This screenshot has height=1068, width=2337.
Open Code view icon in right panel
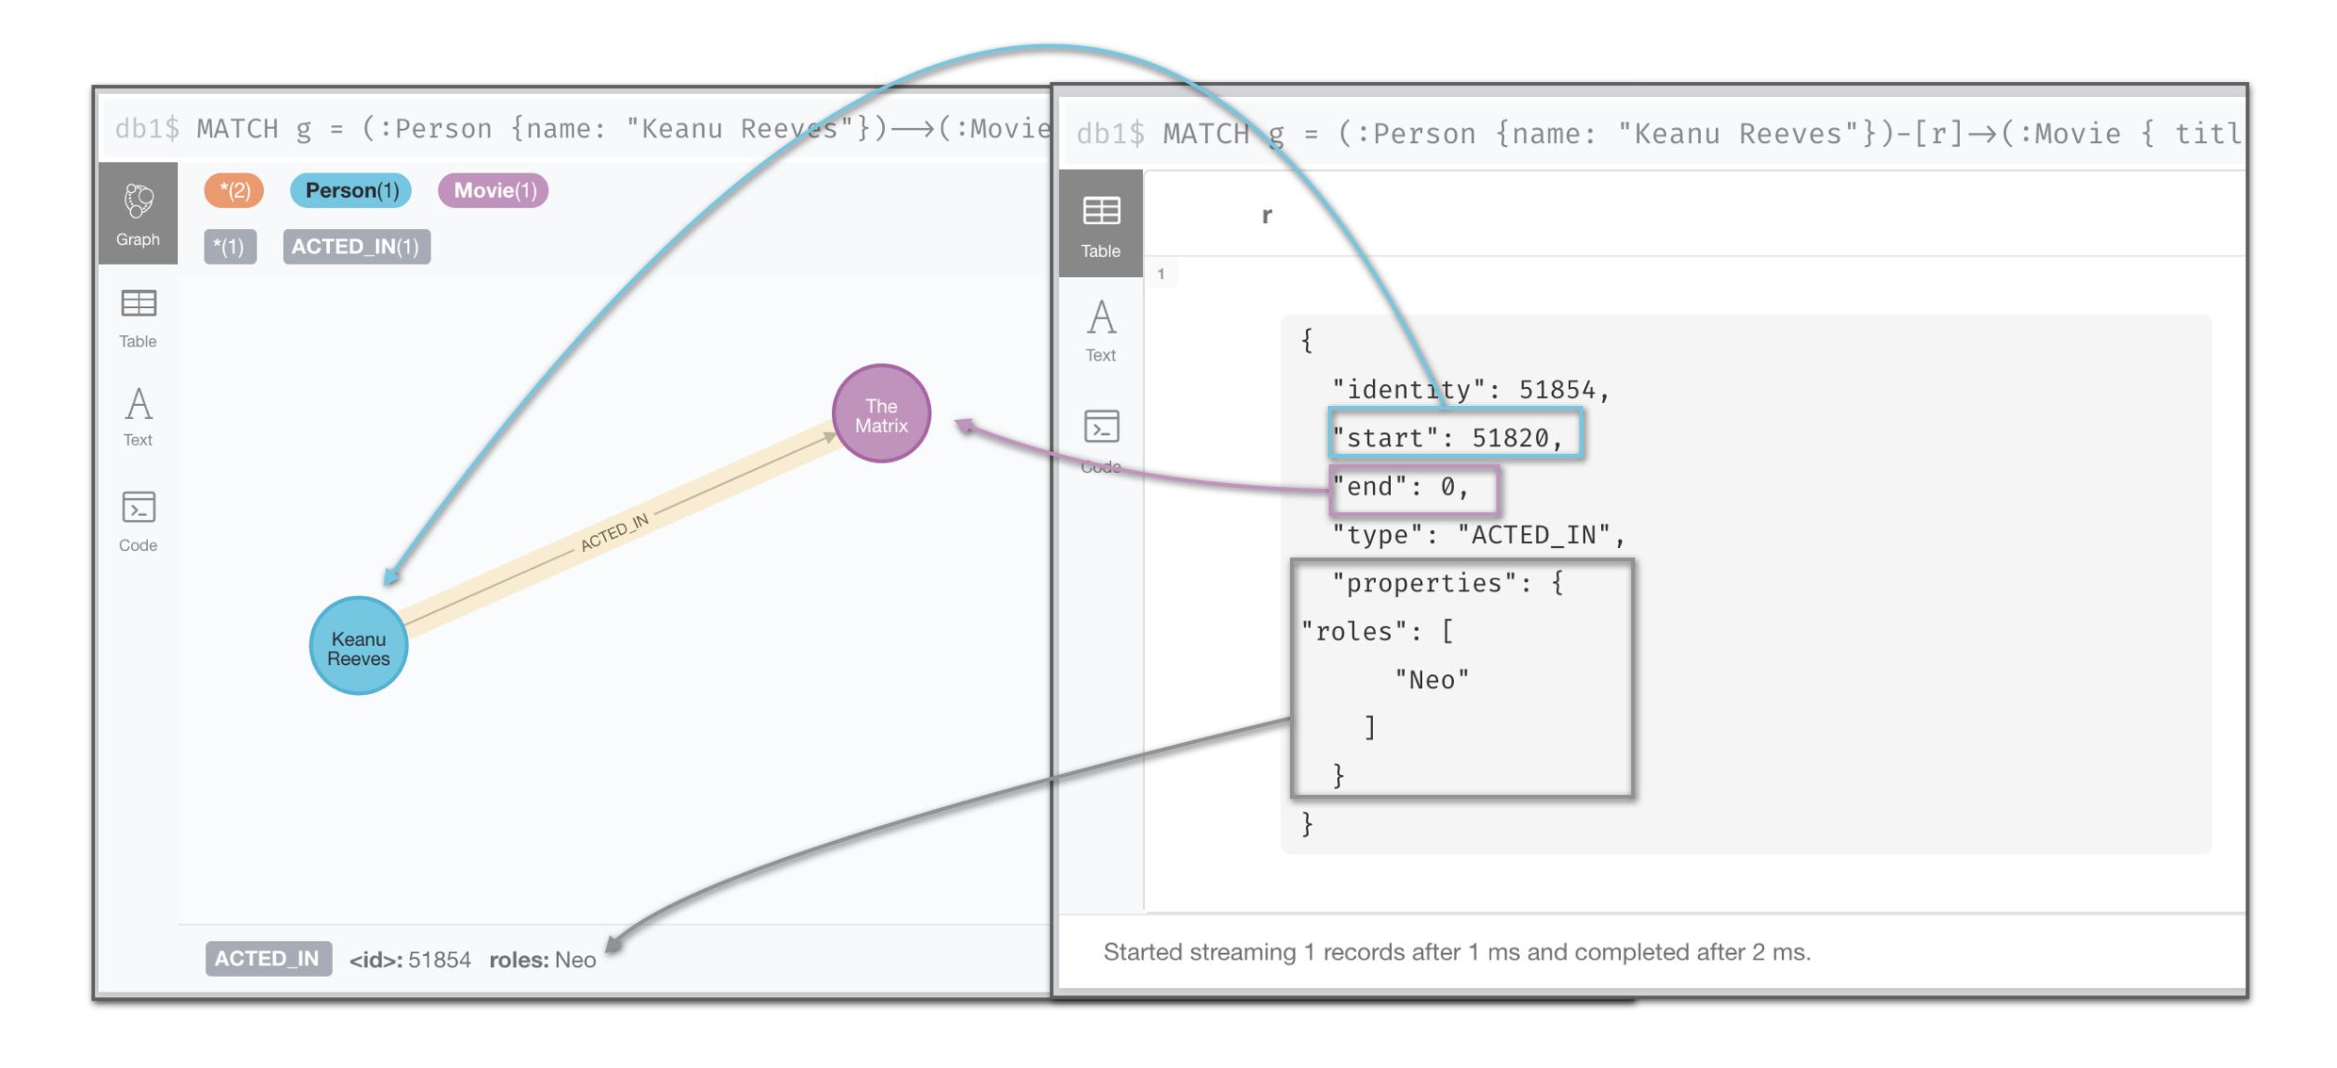click(x=1100, y=439)
